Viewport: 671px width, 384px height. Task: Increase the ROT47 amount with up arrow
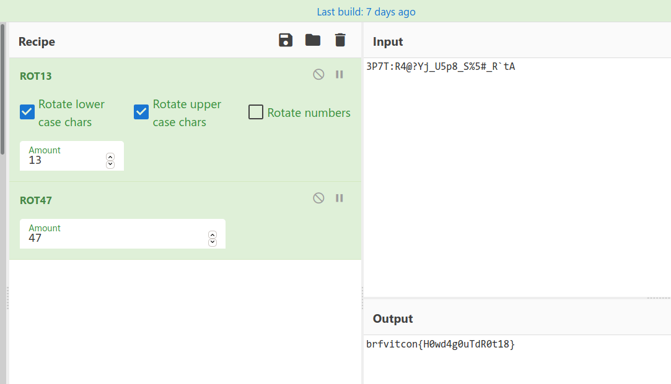(x=213, y=235)
